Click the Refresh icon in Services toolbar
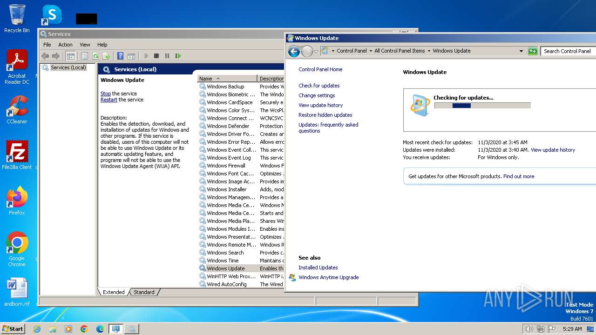The height and width of the screenshot is (335, 596). tap(95, 56)
